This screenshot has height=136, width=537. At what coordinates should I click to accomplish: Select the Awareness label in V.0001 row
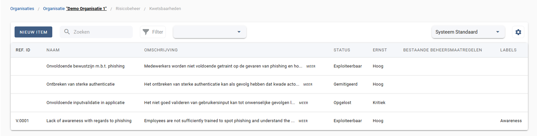click(511, 121)
